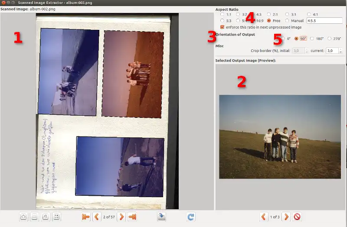Jump to the last scanned image
Image resolution: width=347 pixels, height=227 pixels.
[x=133, y=217]
